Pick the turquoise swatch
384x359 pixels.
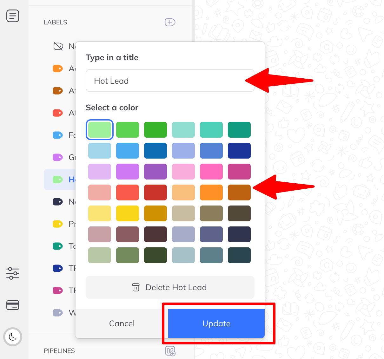pyautogui.click(x=211, y=130)
